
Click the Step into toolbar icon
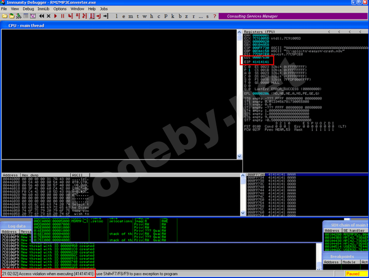[x=71, y=16]
